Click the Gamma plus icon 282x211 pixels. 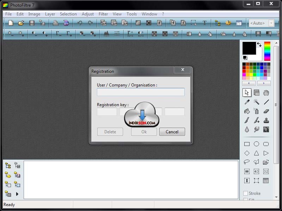[x=69, y=33]
